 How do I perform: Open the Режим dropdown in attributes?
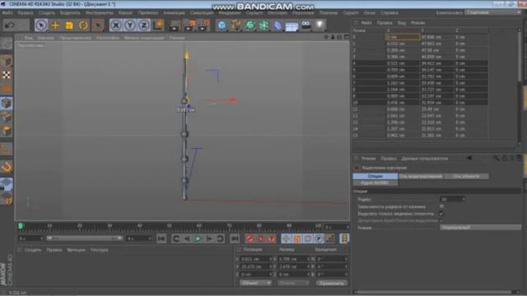[480, 228]
